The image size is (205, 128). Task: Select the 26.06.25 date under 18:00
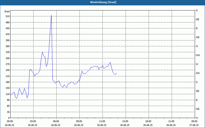tap(148, 125)
